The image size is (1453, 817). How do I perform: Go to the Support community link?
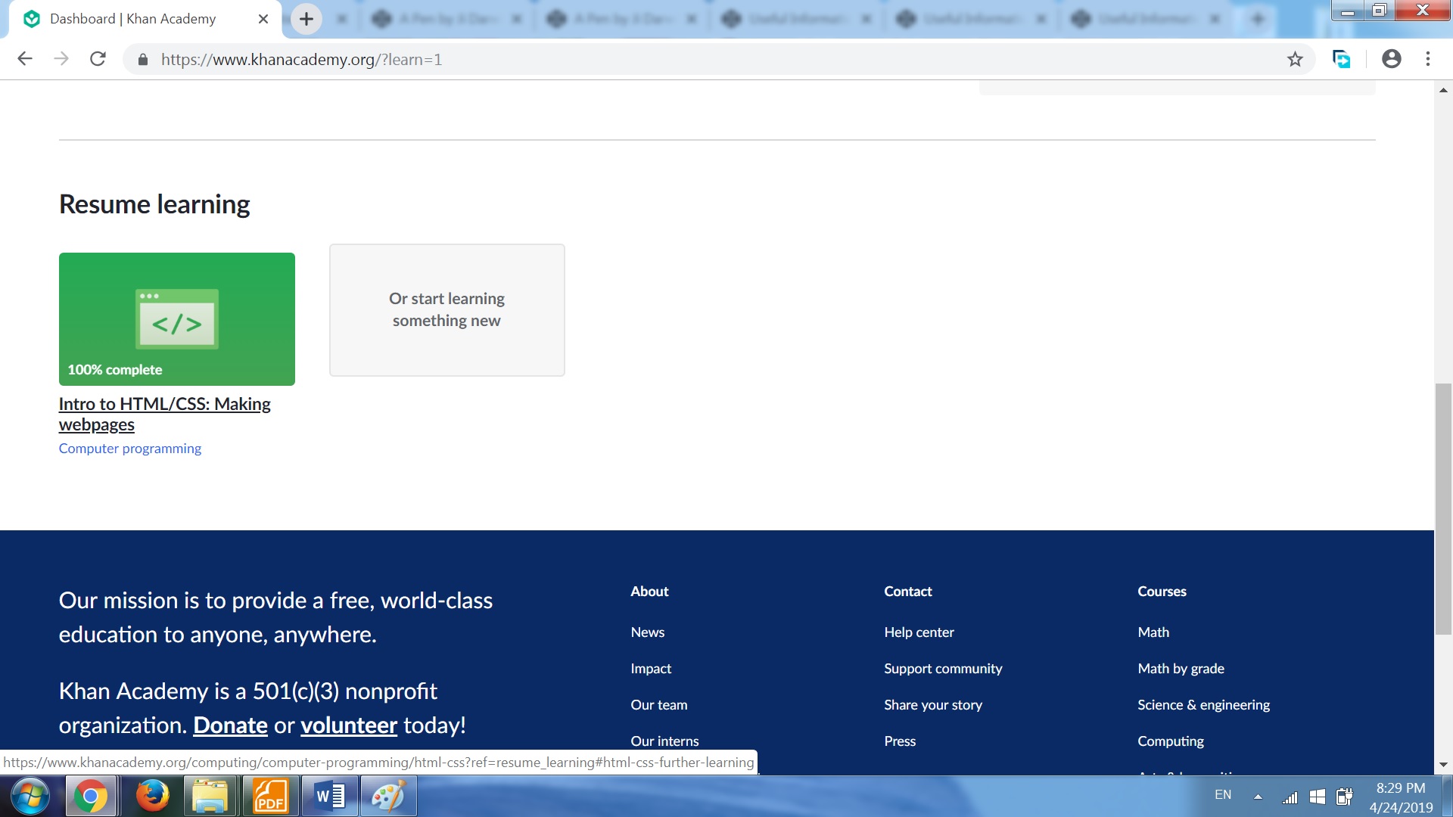click(944, 669)
